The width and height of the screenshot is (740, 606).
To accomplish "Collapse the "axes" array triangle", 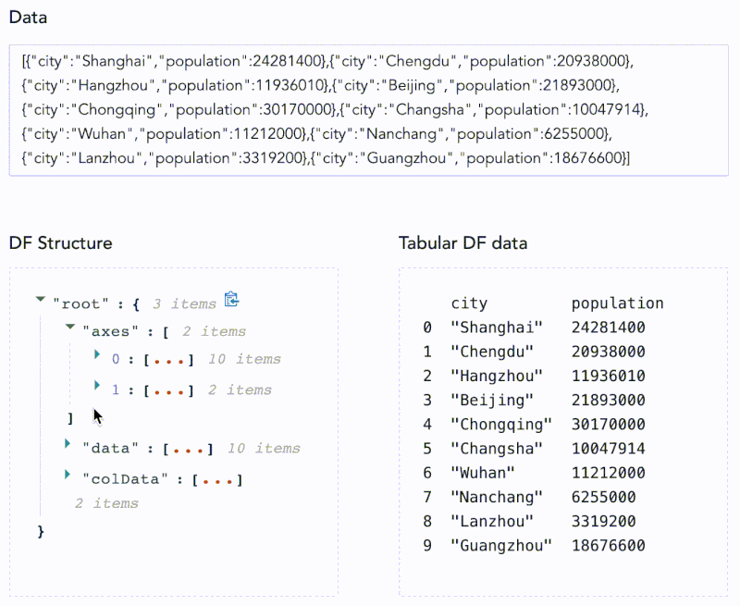I will (69, 327).
